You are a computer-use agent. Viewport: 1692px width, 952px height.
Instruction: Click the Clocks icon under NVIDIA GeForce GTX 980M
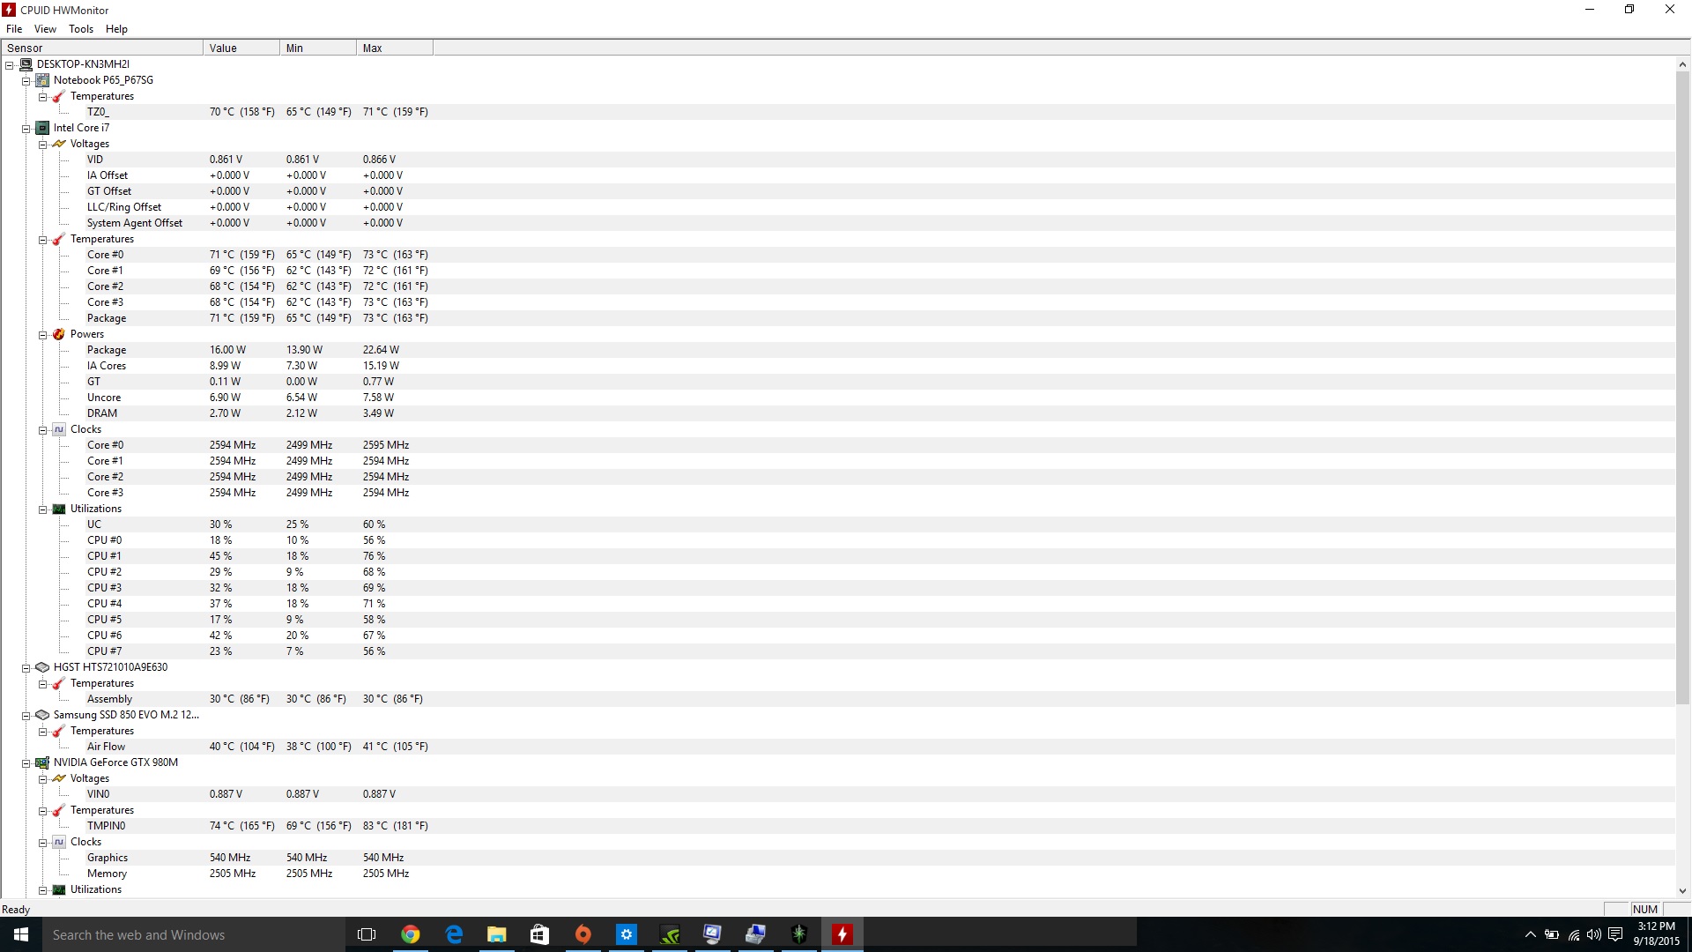(59, 842)
